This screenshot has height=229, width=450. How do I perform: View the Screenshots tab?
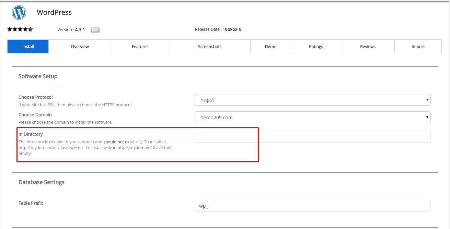(210, 47)
